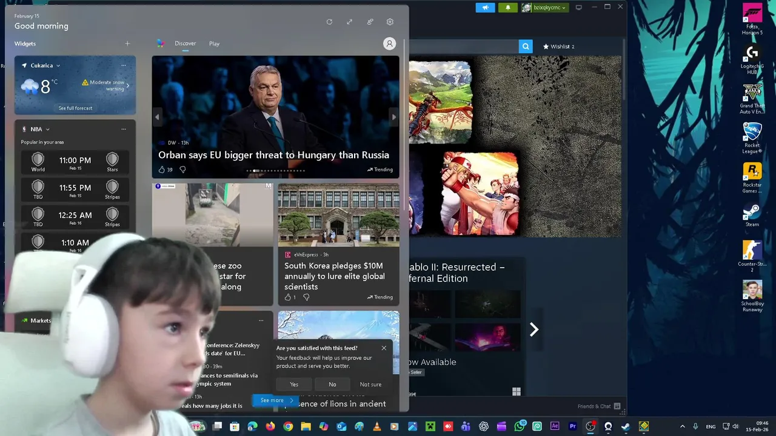Screen dimensions: 776x436
Task: Switch to Play tab
Action: click(x=214, y=44)
